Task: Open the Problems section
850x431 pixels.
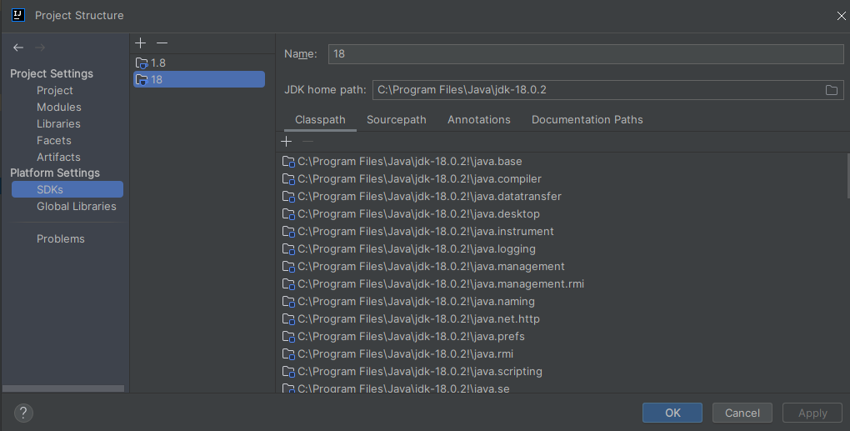Action: tap(61, 239)
